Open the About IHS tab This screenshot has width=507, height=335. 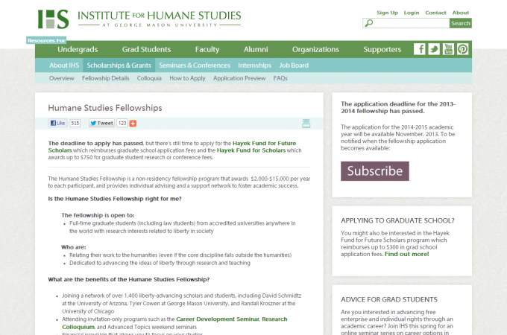click(x=64, y=66)
